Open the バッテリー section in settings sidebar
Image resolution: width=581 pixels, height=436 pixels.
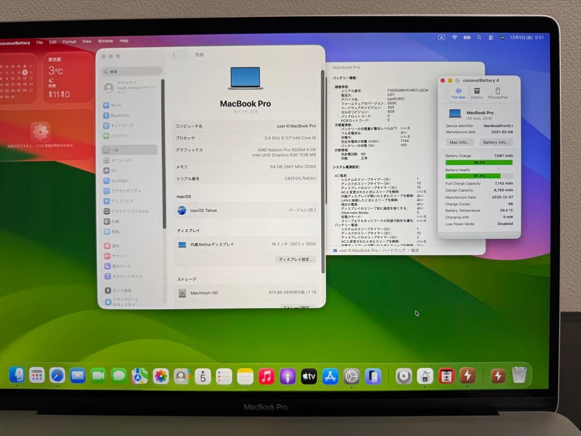click(114, 136)
